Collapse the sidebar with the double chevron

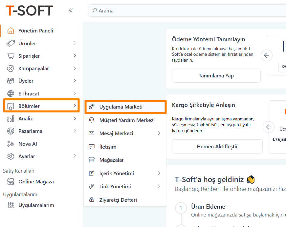point(71,10)
